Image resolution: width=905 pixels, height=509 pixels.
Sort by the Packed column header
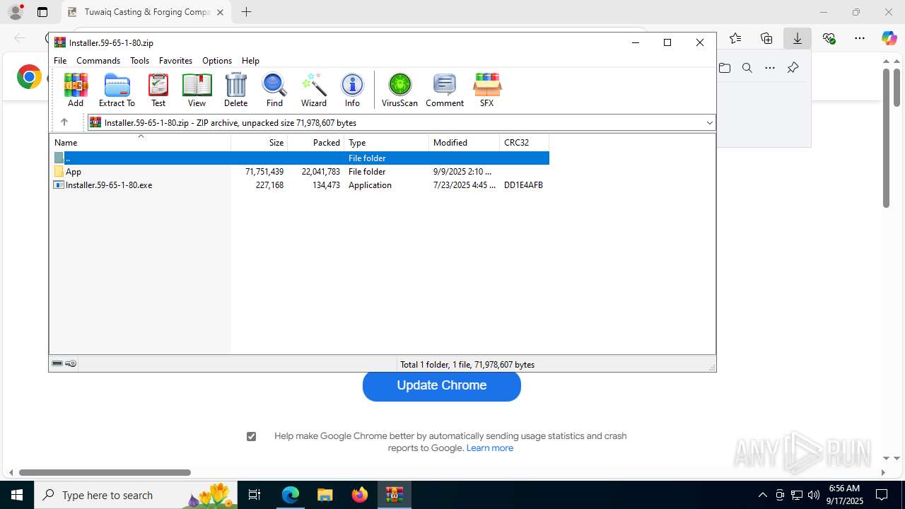316,142
